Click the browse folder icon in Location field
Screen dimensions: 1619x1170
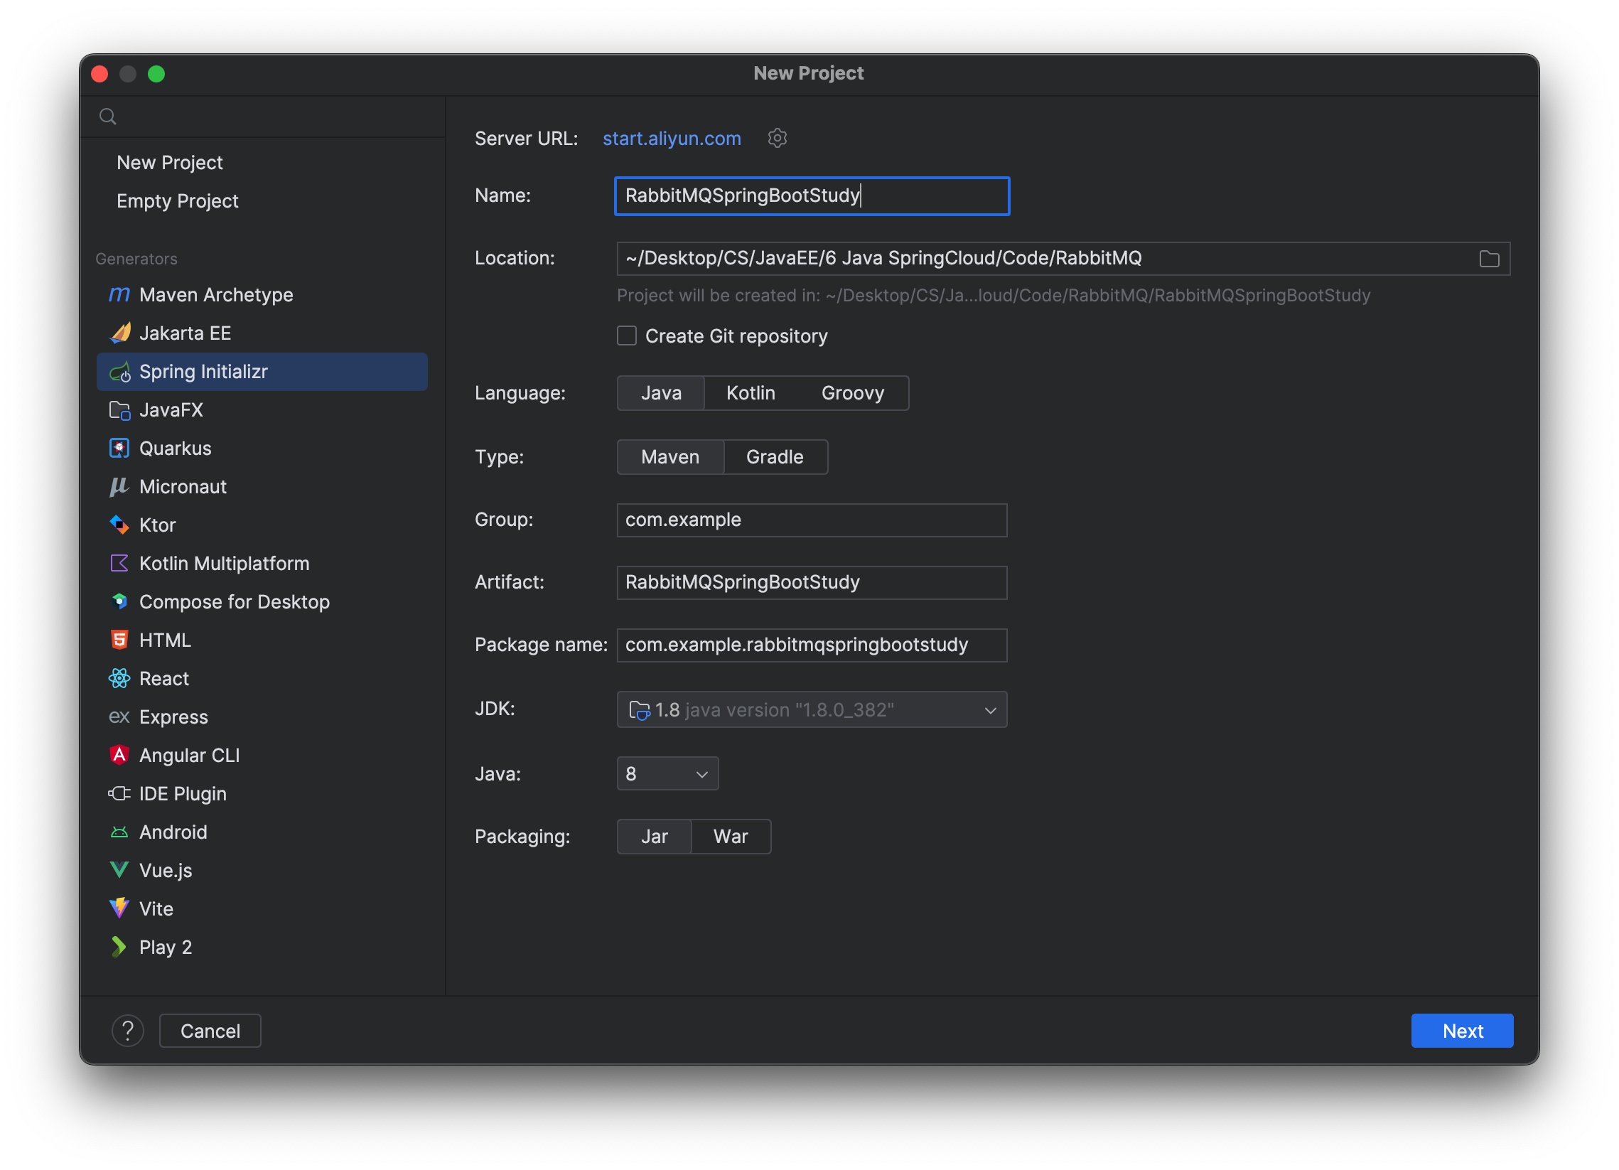point(1488,259)
